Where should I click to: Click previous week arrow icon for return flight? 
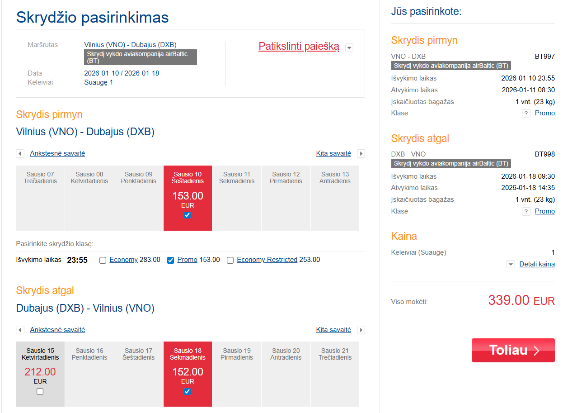[20, 330]
